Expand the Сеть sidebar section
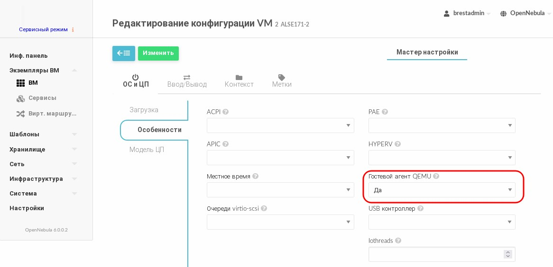This screenshot has width=553, height=267. point(74,164)
